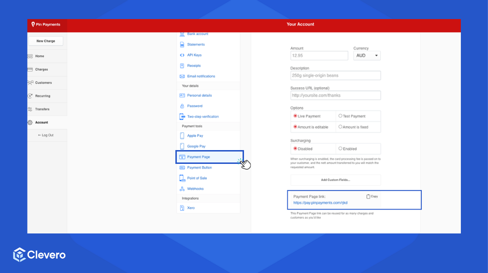This screenshot has width=488, height=273.
Task: Click the Success URL input field
Action: (x=335, y=96)
